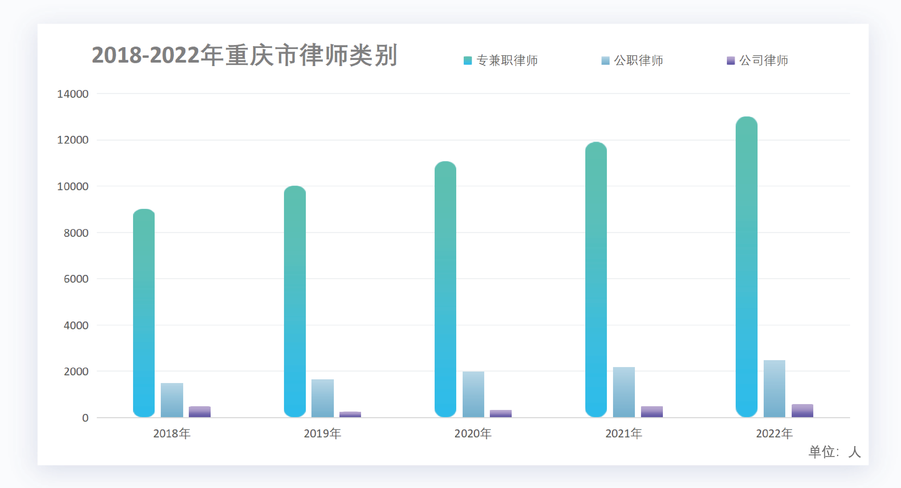Select the 2020年 tall teal bar
901x488 pixels.
coord(445,290)
